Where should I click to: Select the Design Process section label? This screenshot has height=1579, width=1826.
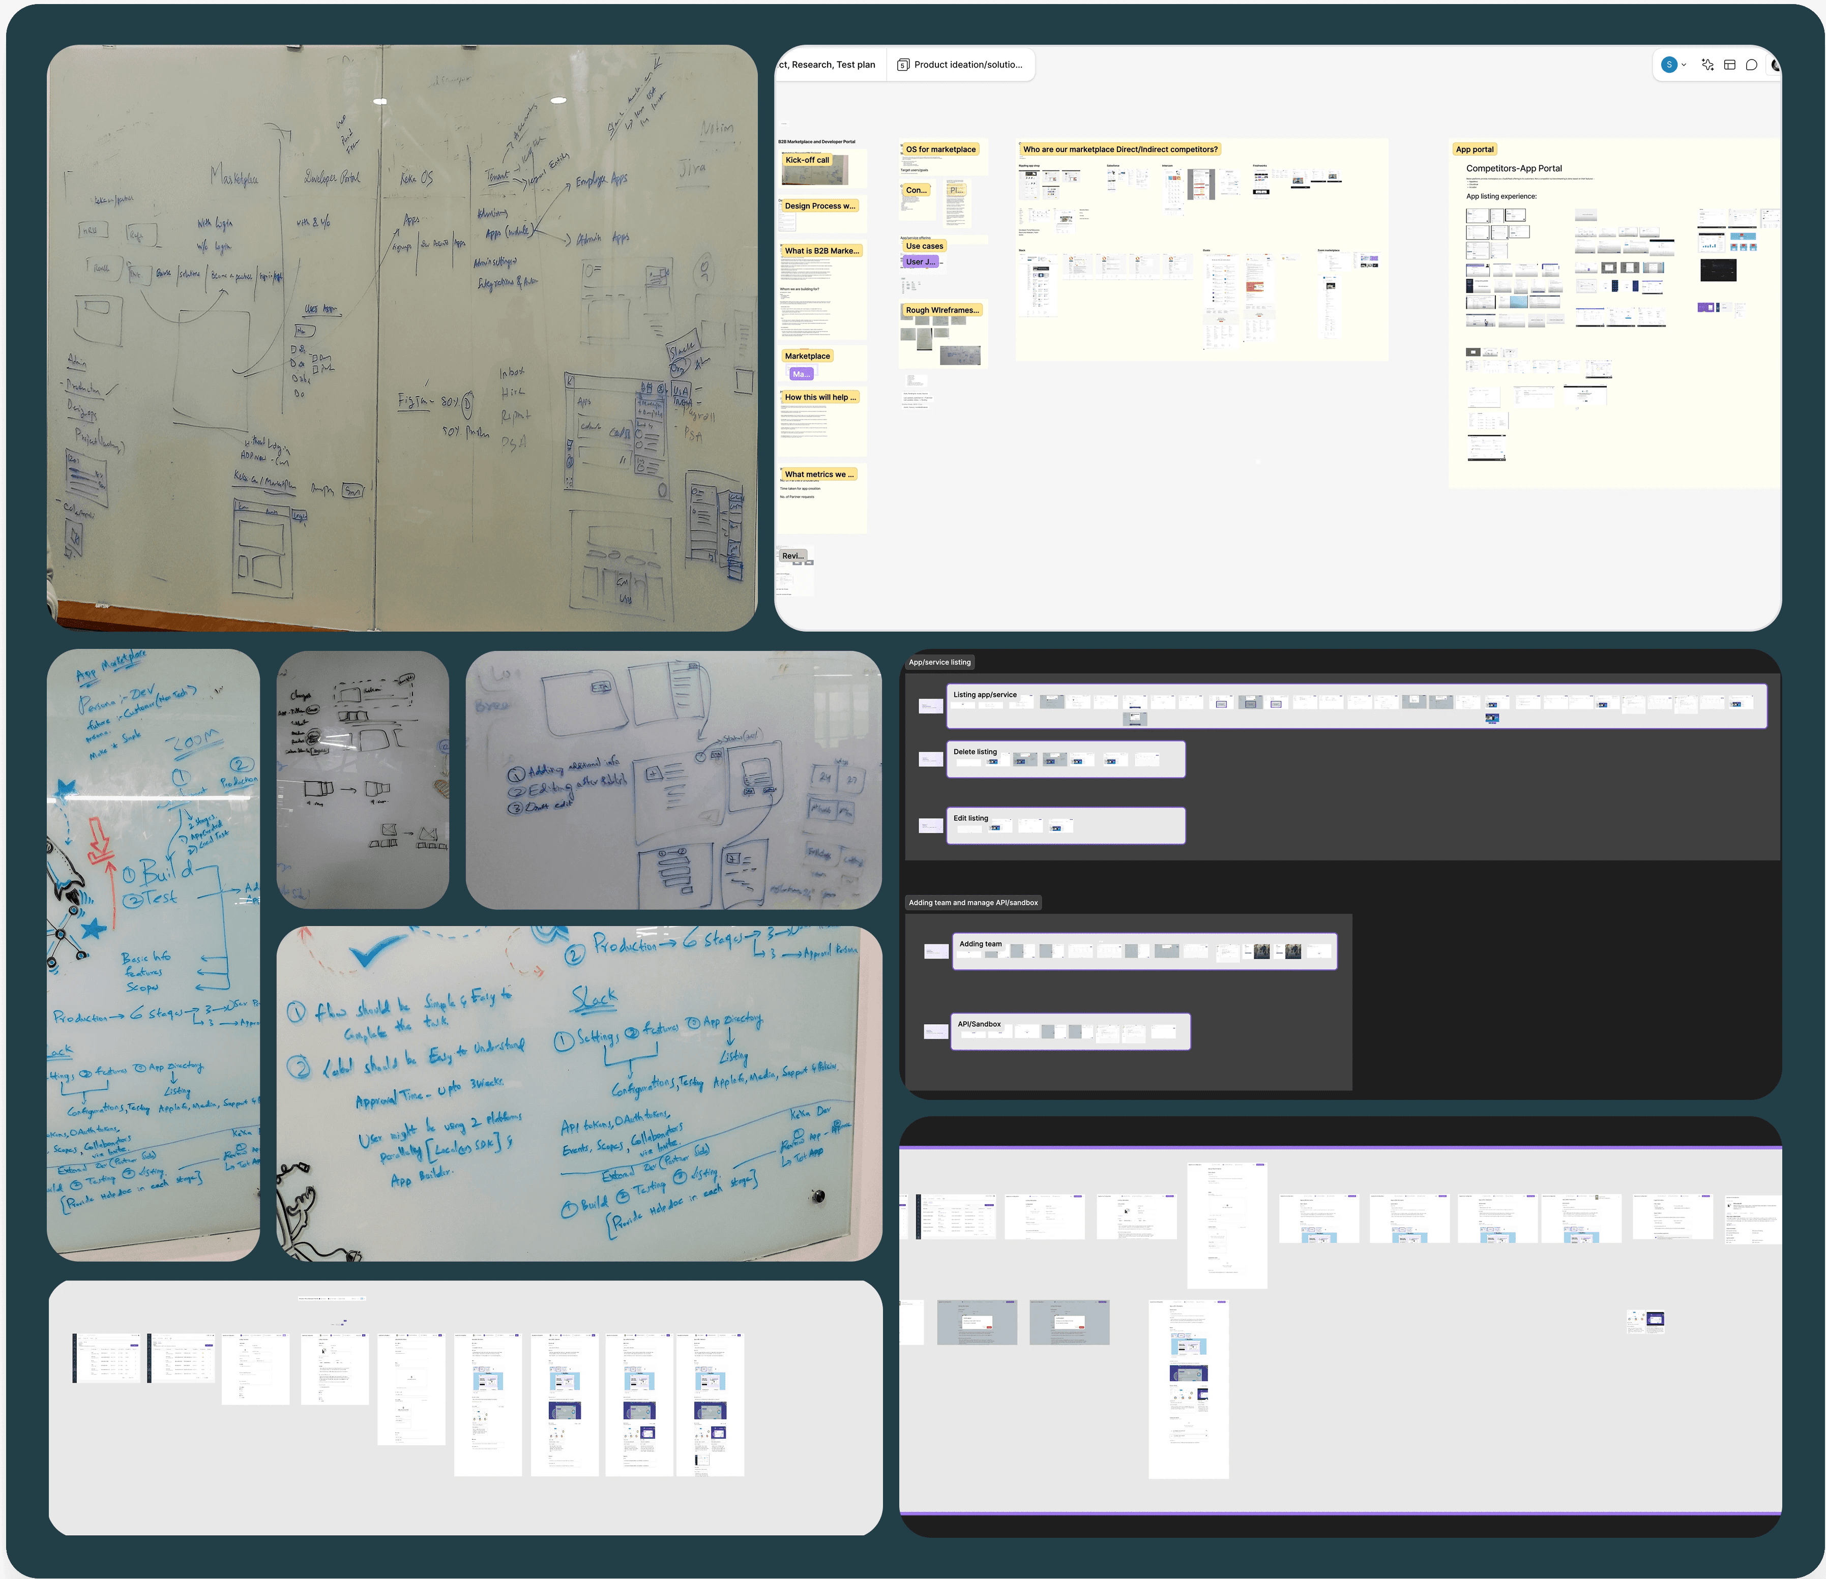(x=819, y=206)
